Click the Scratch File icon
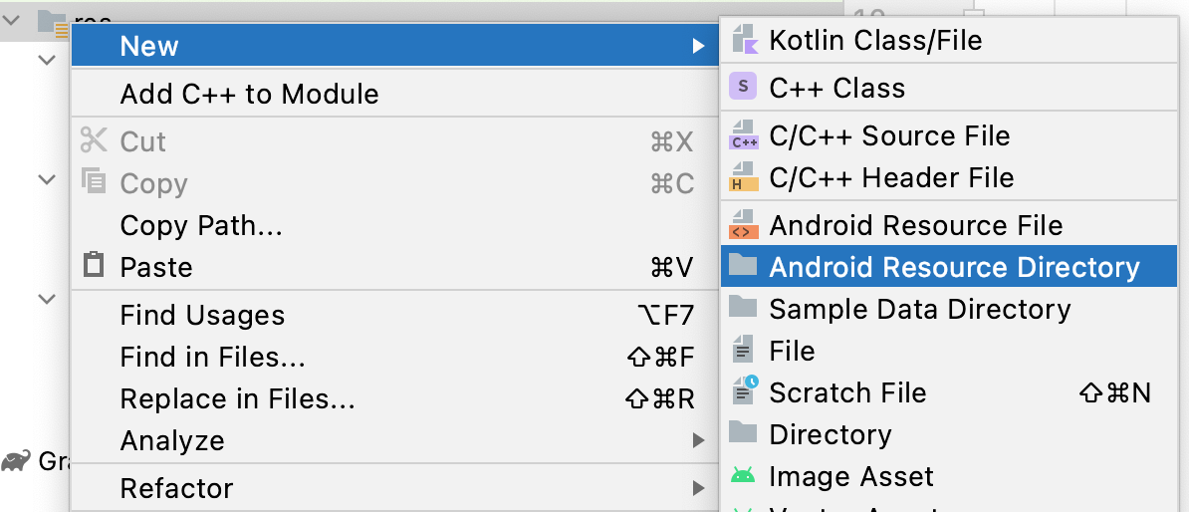 [x=744, y=392]
